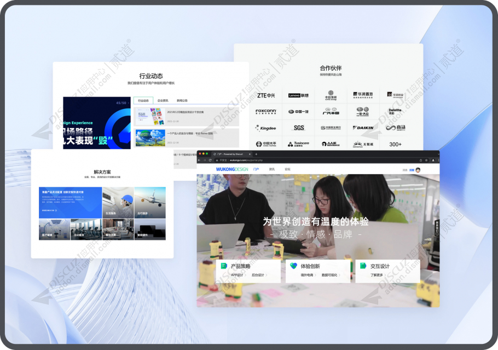Screen dimensions: 498x350
Task: Select the 行业动态 tab
Action: (x=143, y=100)
